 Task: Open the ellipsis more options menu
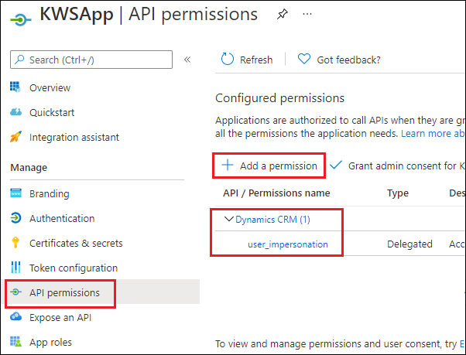pyautogui.click(x=307, y=14)
